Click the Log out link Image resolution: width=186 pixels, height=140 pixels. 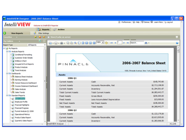tap(170, 22)
